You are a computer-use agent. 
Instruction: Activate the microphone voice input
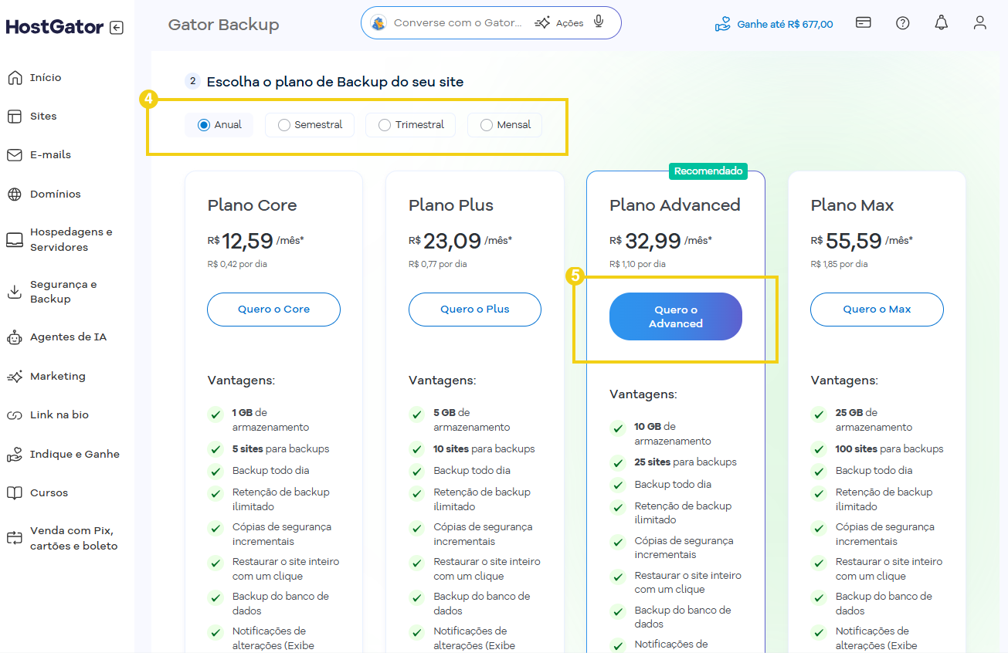[599, 22]
